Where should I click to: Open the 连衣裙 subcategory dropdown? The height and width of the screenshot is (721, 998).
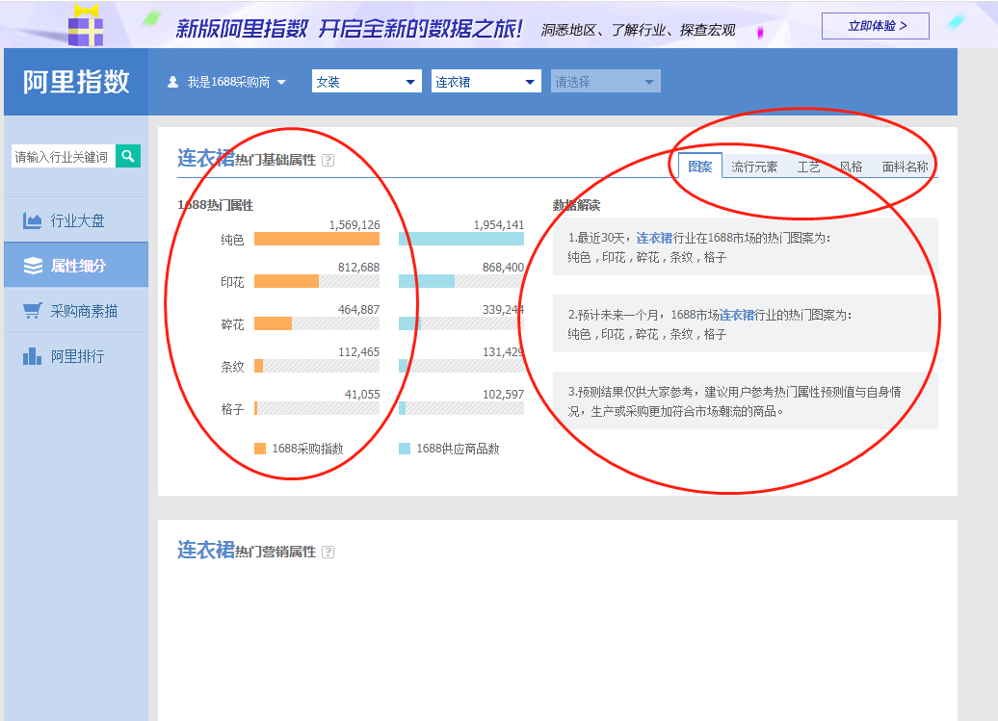pos(486,81)
